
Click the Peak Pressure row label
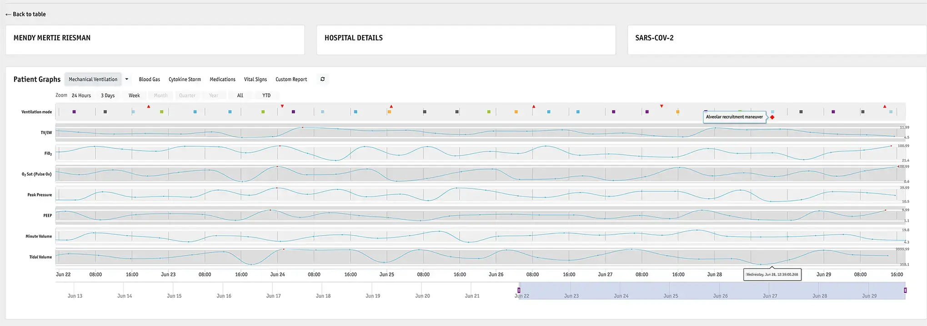pos(40,195)
